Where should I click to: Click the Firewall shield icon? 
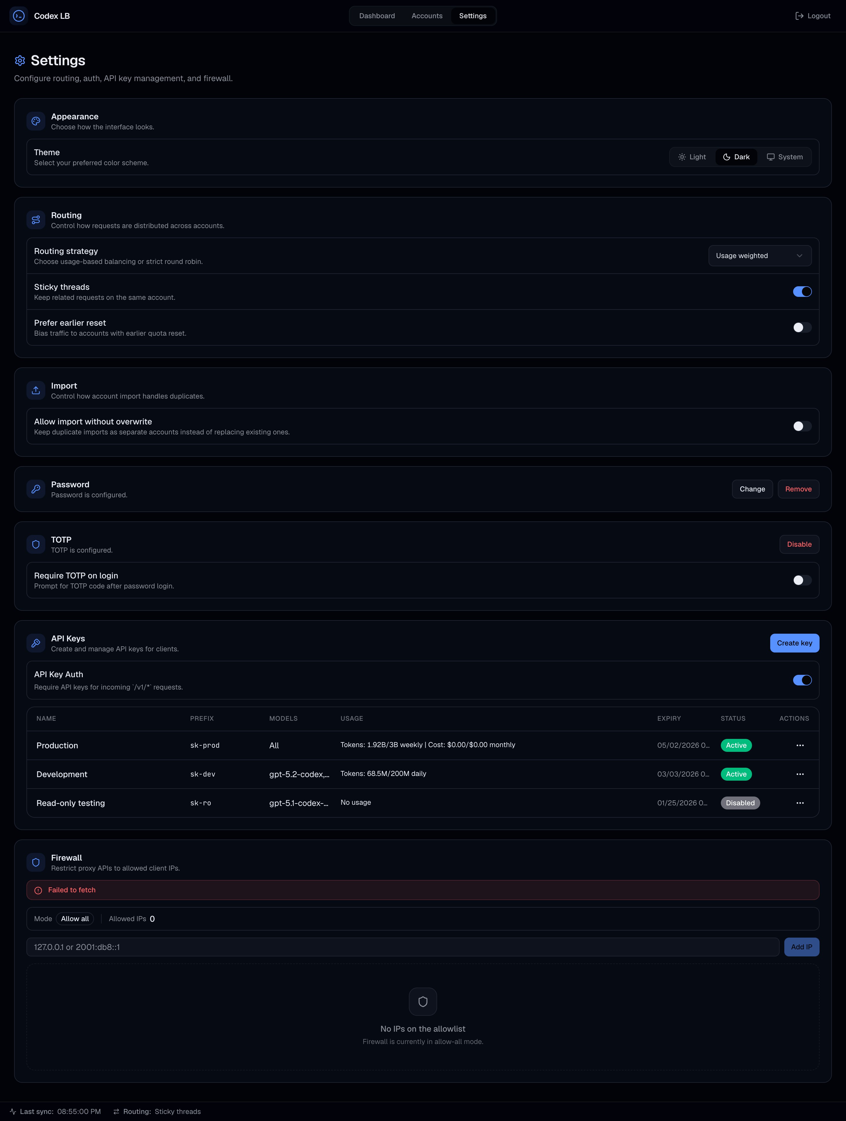pos(36,862)
